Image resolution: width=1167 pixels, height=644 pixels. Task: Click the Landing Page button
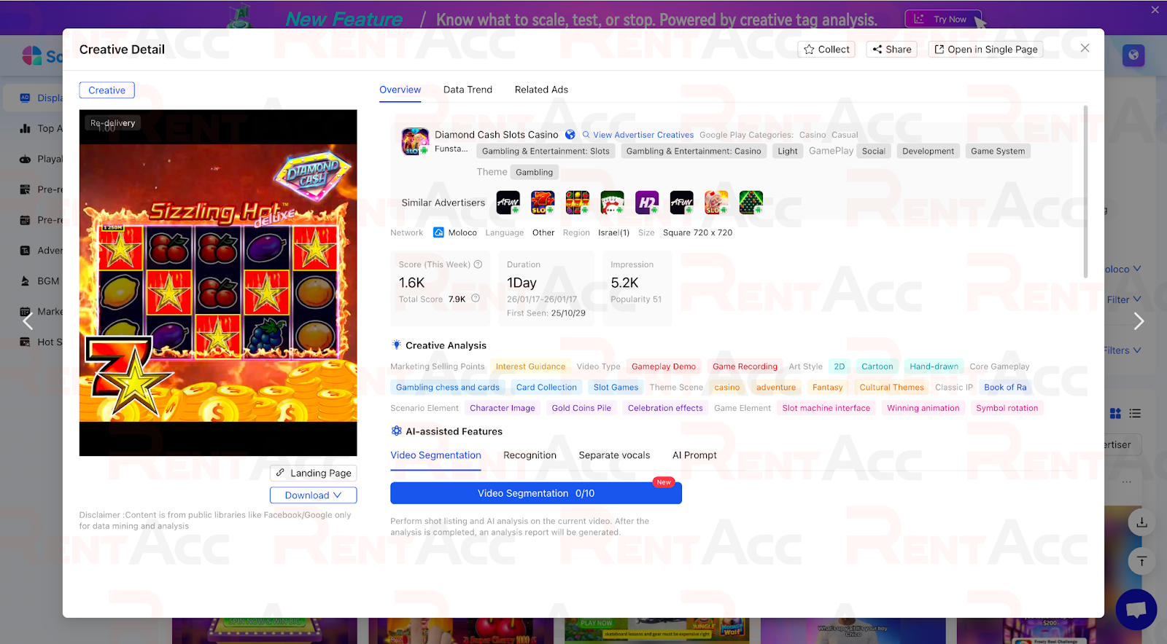(x=313, y=474)
